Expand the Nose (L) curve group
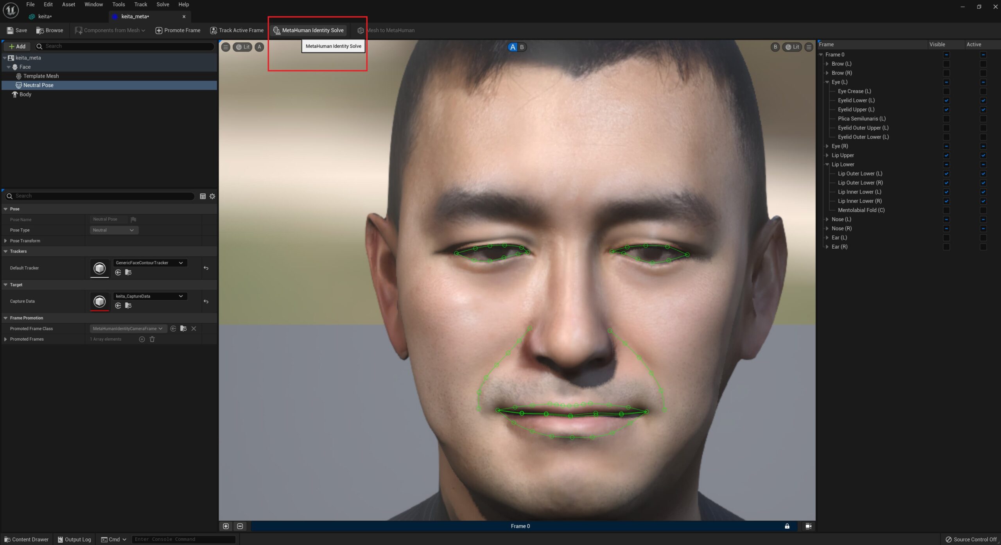 [827, 219]
